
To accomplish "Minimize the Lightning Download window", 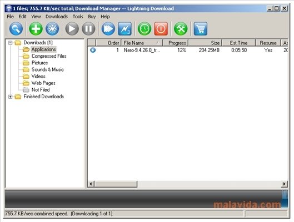I will pyautogui.click(x=270, y=8).
